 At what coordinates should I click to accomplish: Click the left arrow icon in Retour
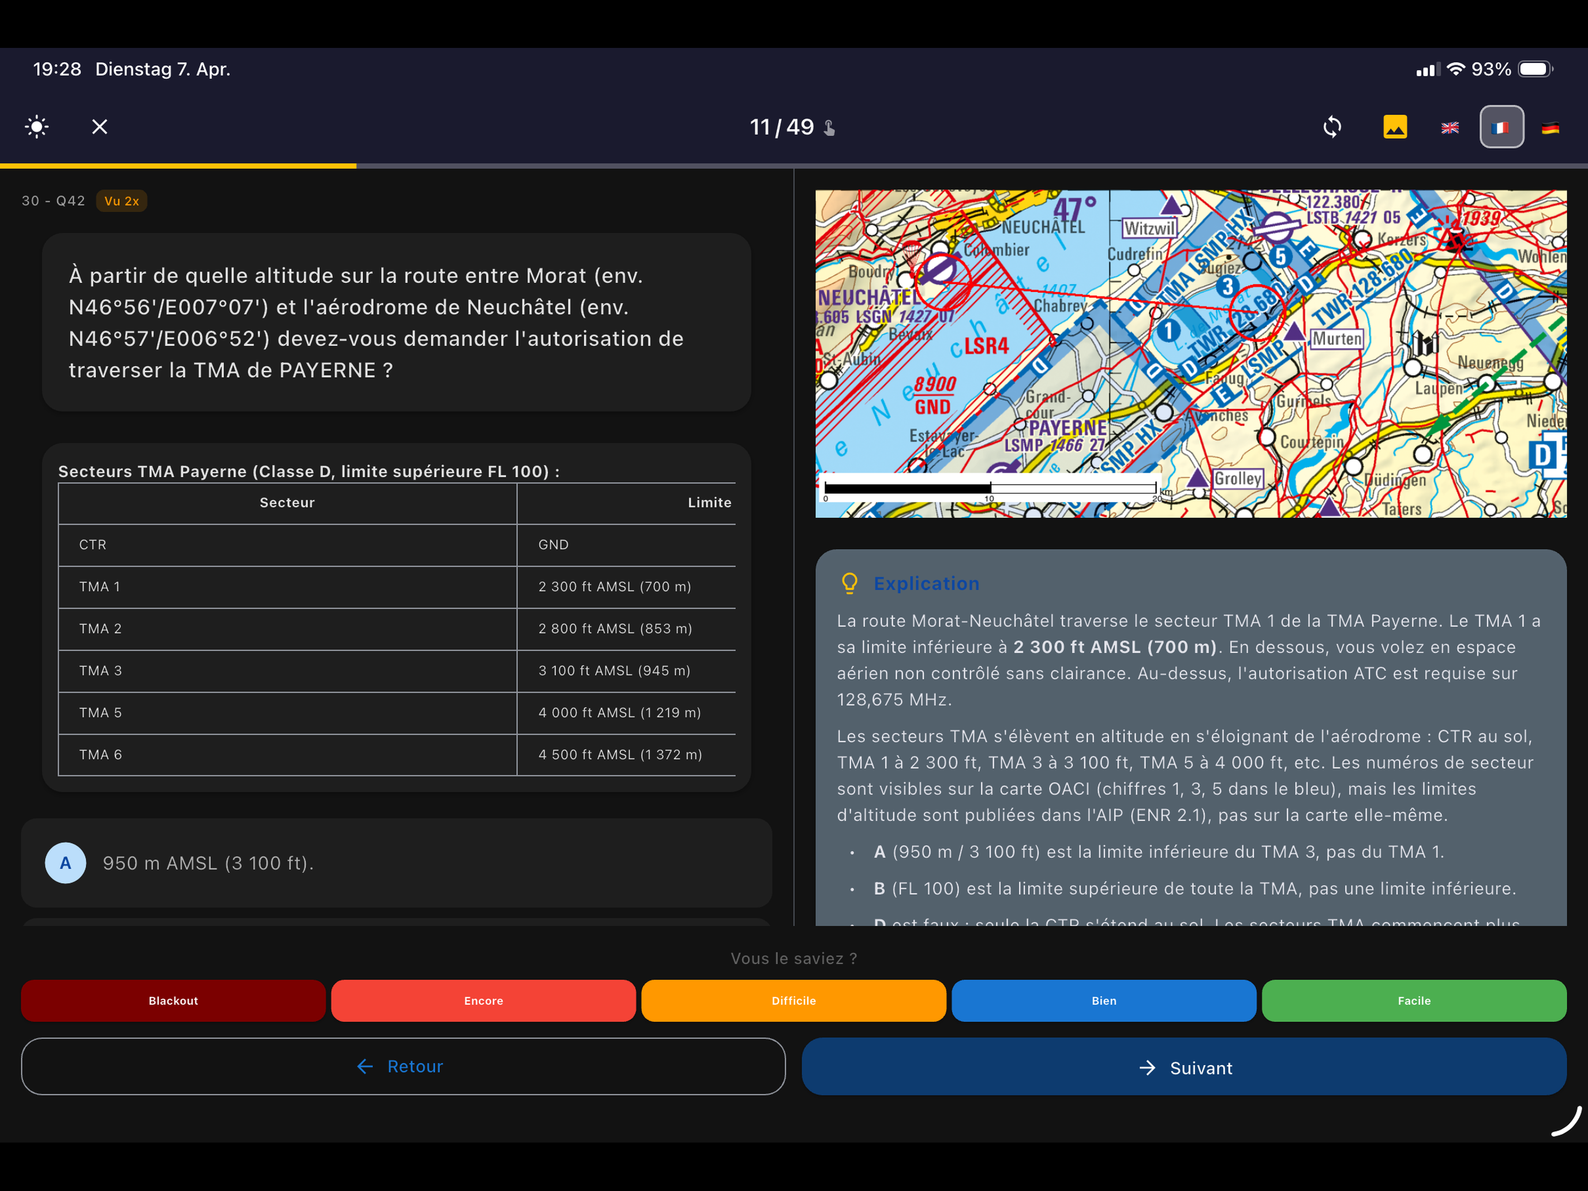(365, 1066)
